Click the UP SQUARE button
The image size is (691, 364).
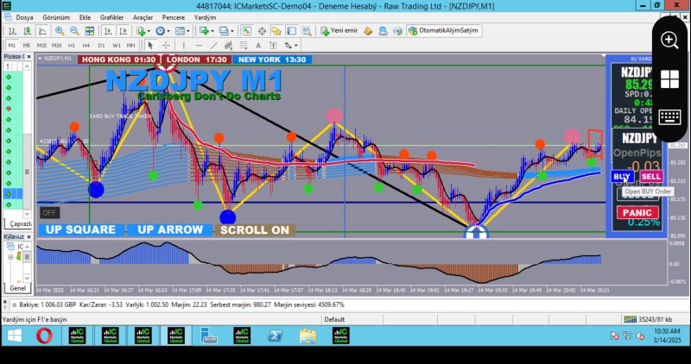[81, 229]
